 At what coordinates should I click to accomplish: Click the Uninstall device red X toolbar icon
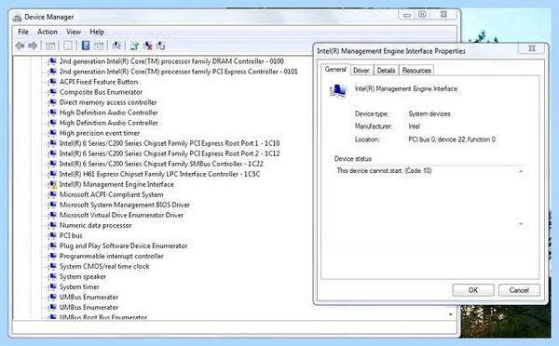tap(147, 46)
